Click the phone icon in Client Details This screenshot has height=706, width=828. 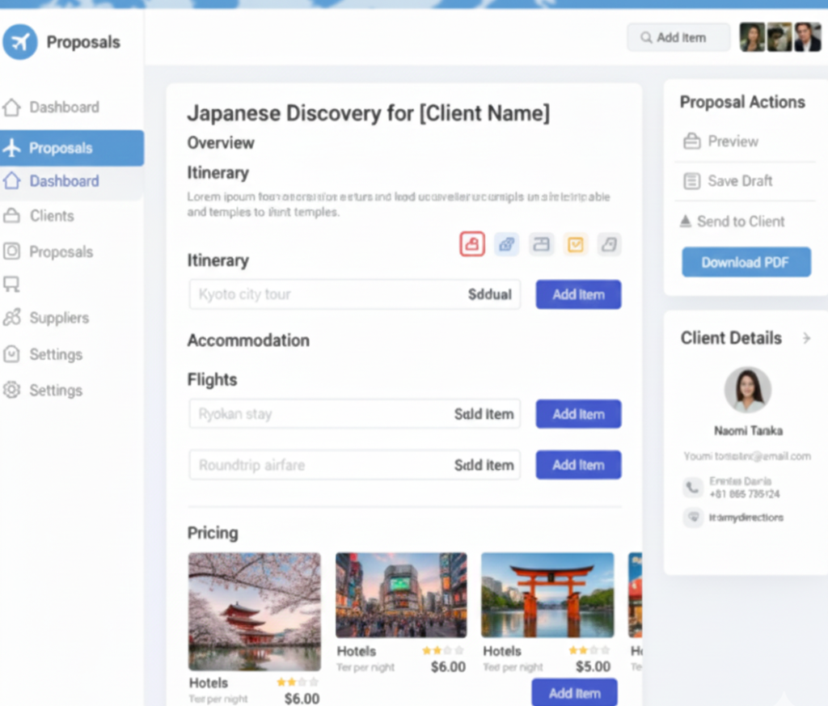point(692,487)
